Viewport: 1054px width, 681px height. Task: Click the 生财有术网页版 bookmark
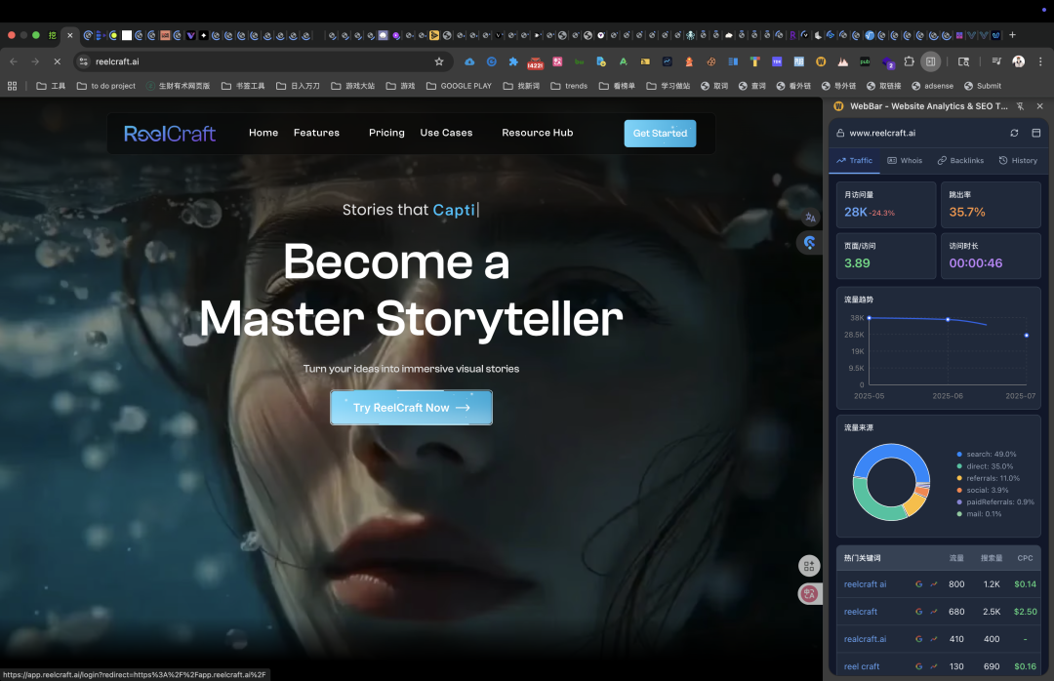coord(179,86)
